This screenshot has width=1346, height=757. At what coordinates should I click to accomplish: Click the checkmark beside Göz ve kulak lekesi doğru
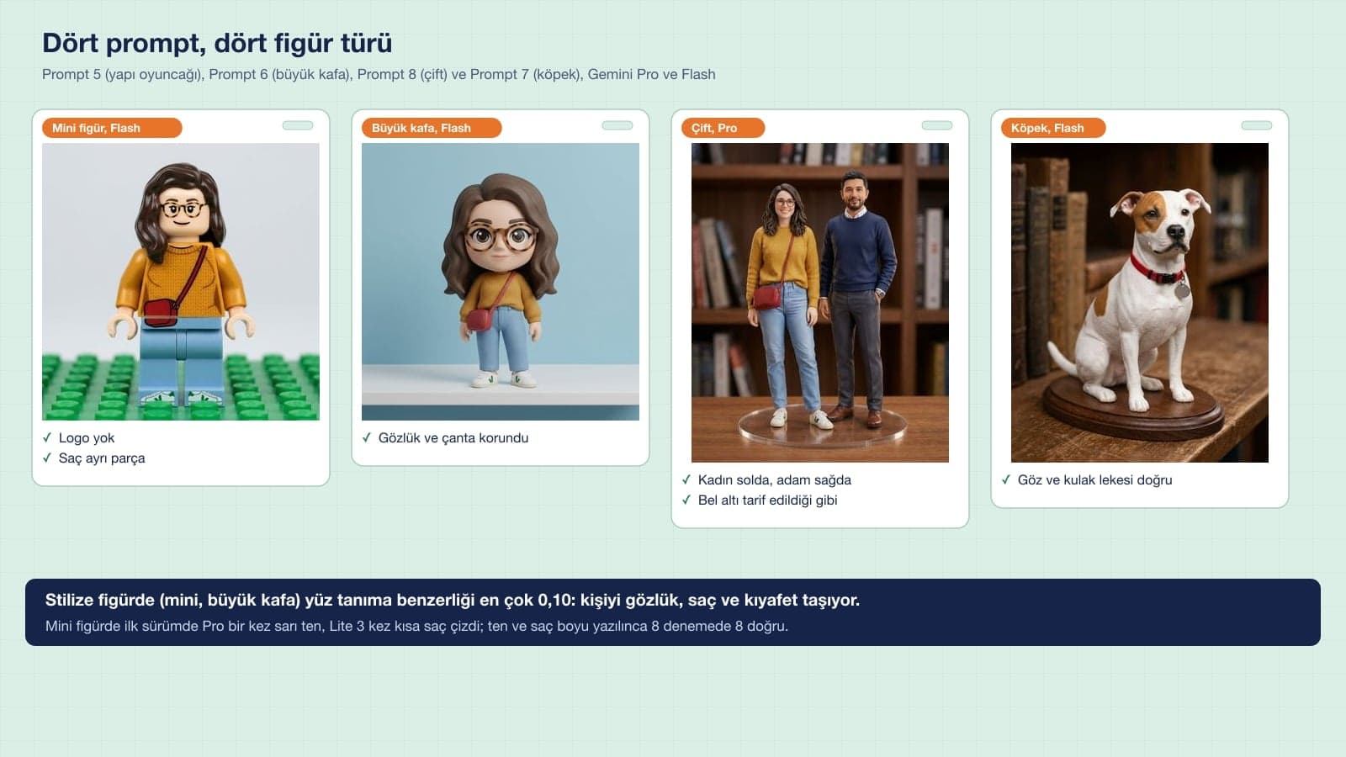(x=1006, y=479)
